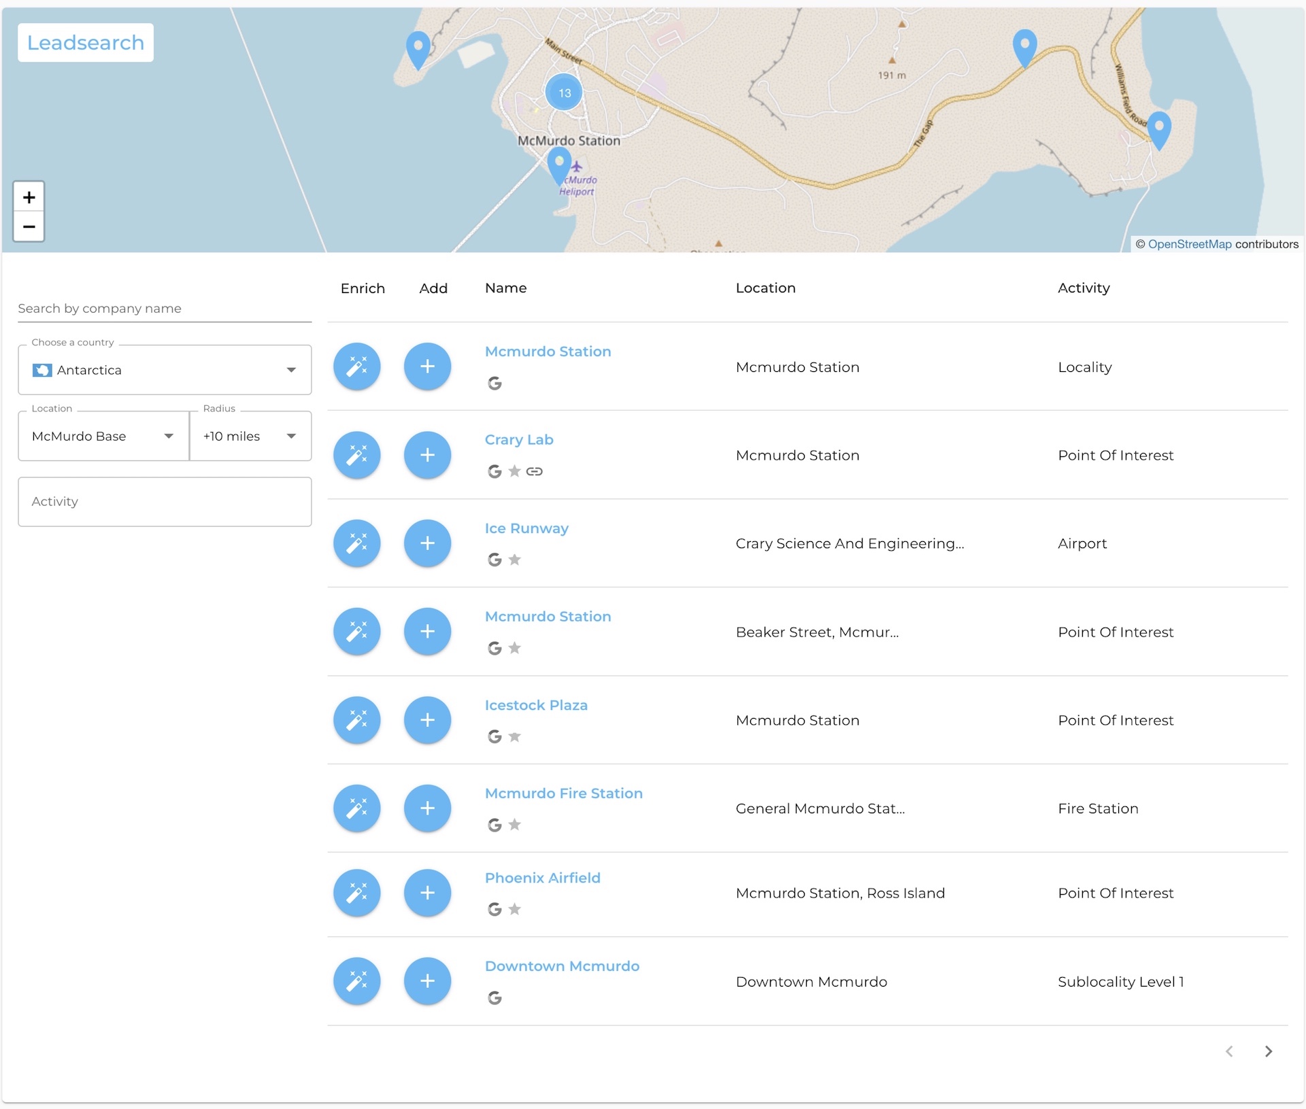Click the 'Fire Station' activity cell
The height and width of the screenshot is (1109, 1306).
[x=1098, y=808]
